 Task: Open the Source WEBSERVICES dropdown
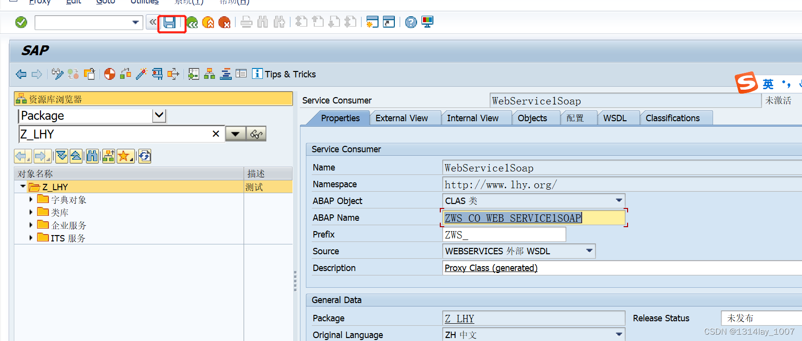[x=589, y=251]
